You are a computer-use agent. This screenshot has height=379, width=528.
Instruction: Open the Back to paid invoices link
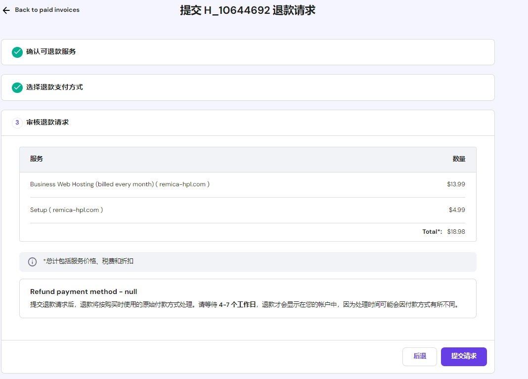tap(47, 10)
